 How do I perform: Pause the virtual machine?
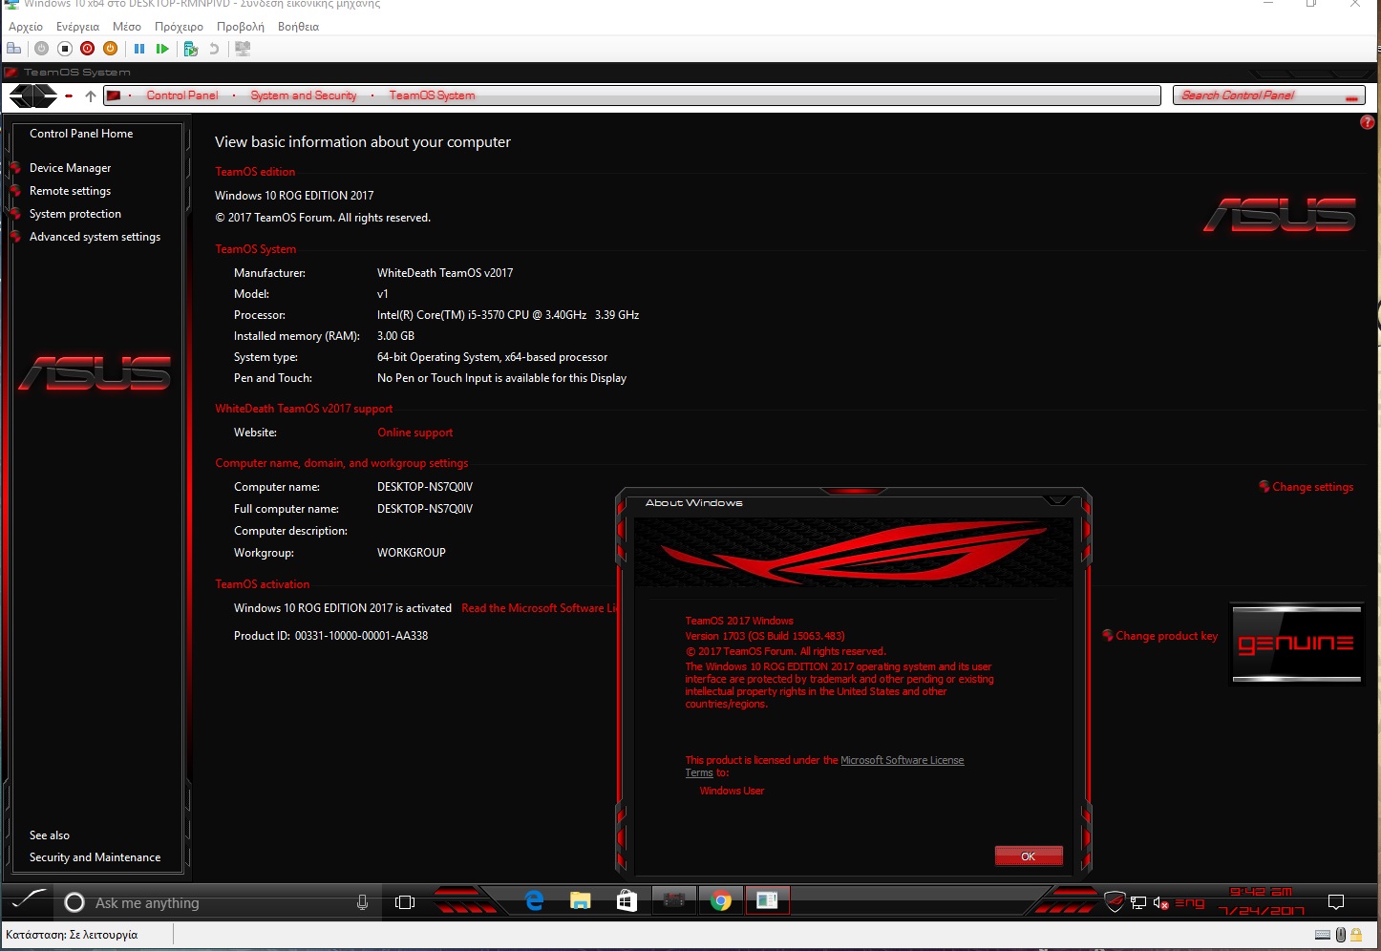click(x=139, y=48)
